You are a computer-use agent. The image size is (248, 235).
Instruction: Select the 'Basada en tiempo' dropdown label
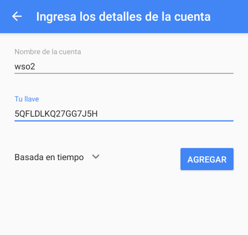(x=49, y=157)
